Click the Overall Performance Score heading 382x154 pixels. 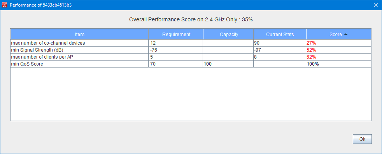point(191,20)
